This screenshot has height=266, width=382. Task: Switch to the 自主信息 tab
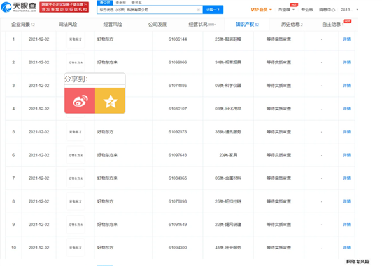click(333, 25)
